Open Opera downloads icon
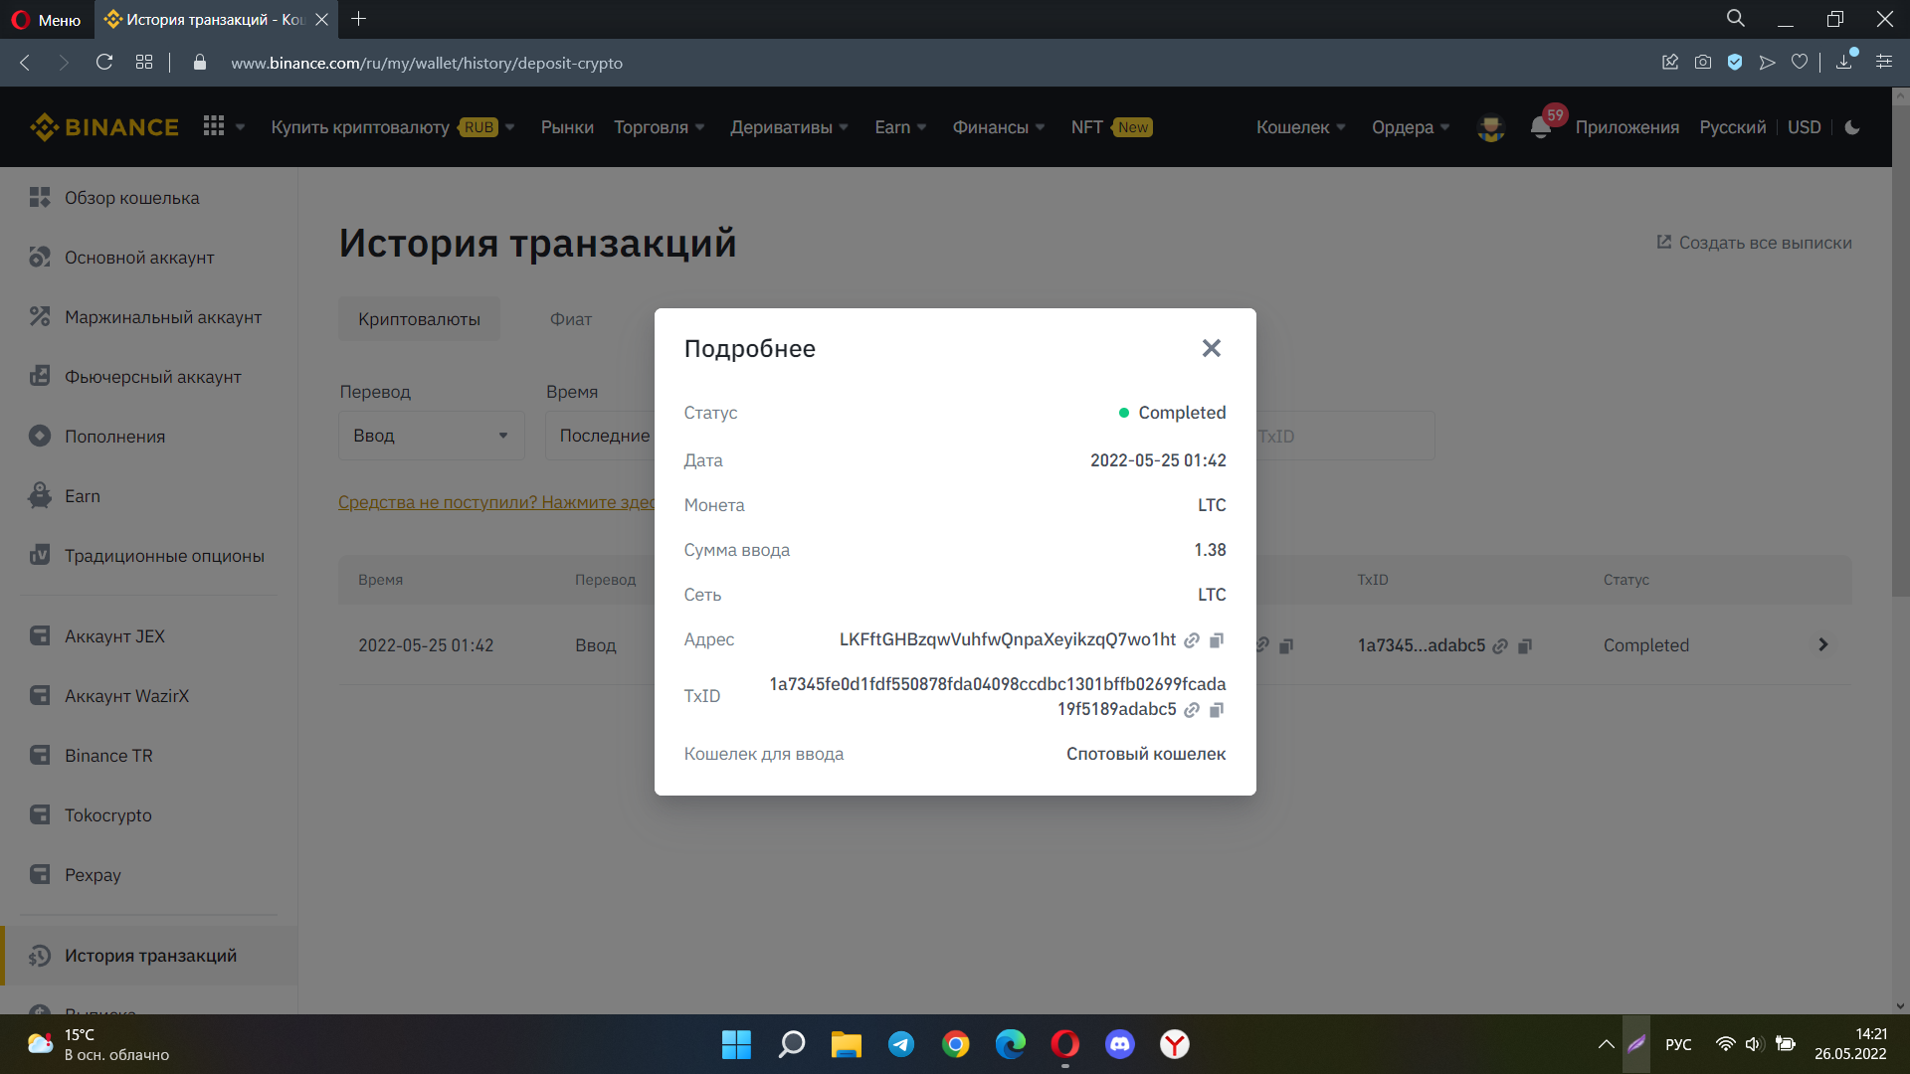The image size is (1910, 1074). (x=1844, y=63)
